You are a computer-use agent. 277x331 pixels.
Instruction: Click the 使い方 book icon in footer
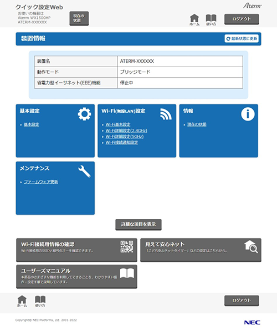[40, 301]
